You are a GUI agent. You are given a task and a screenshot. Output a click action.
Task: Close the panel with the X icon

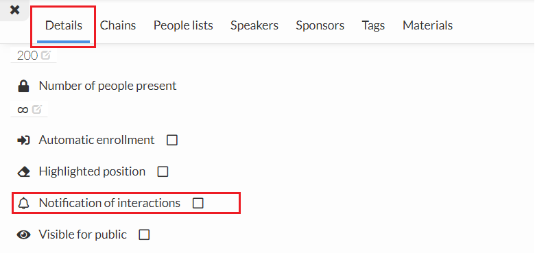(x=14, y=10)
